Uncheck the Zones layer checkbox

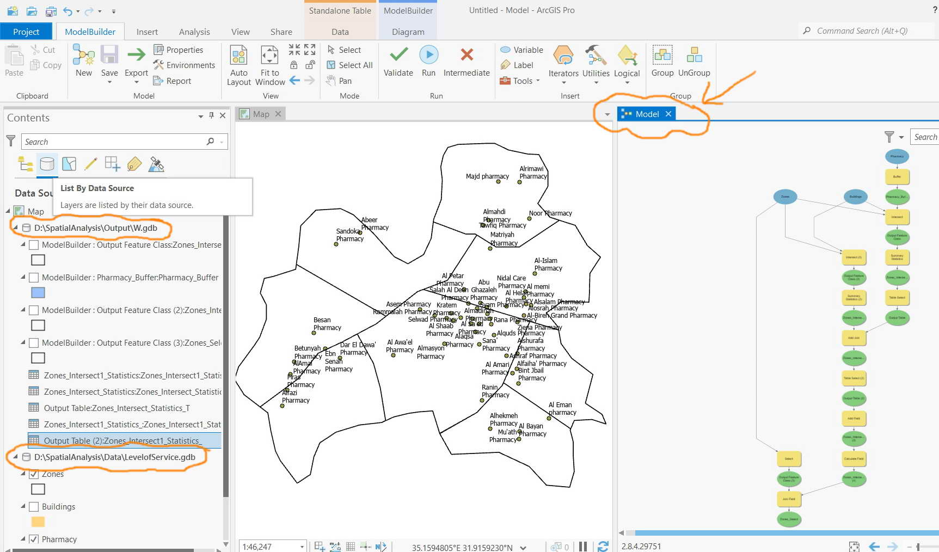(x=34, y=474)
